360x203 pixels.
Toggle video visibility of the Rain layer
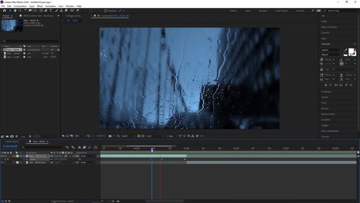(2, 156)
